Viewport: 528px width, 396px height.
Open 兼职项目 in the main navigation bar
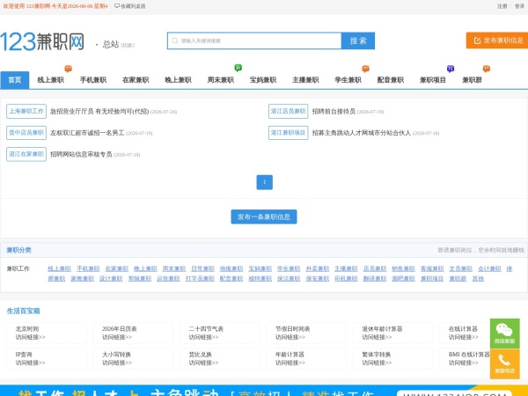(x=432, y=80)
